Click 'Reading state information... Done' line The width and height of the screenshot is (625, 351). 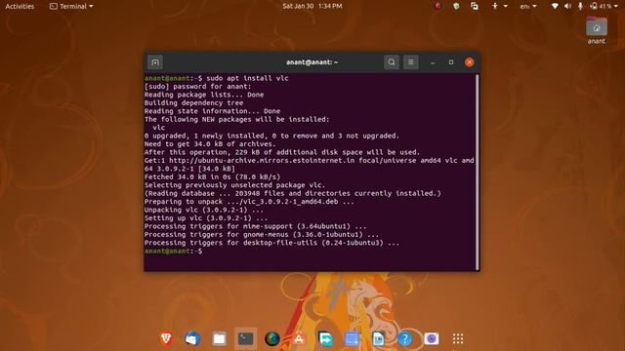[x=212, y=111]
